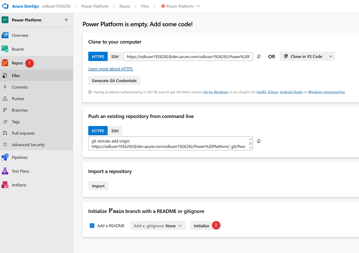Copy the git remote add command

[x=259, y=141]
